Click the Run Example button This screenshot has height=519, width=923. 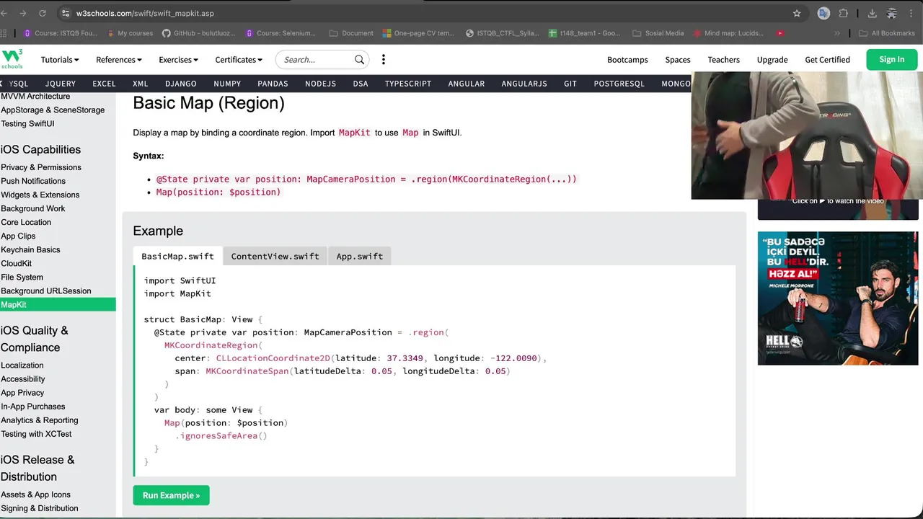[171, 495]
